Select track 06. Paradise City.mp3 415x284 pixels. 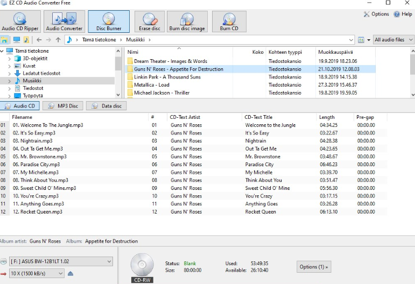[36, 165]
